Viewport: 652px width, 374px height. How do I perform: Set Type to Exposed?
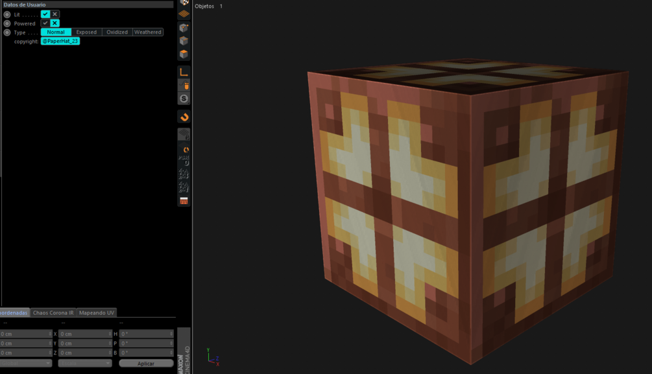[x=86, y=32]
